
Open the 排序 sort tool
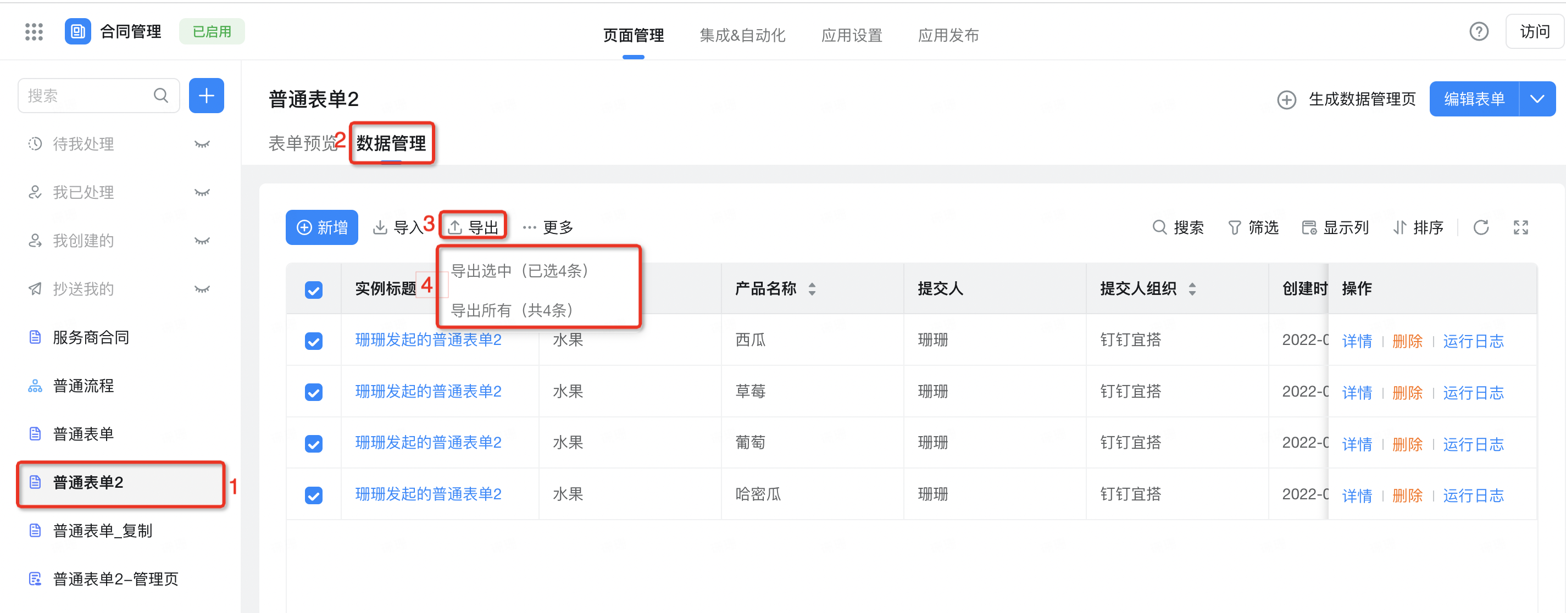[x=1418, y=228]
